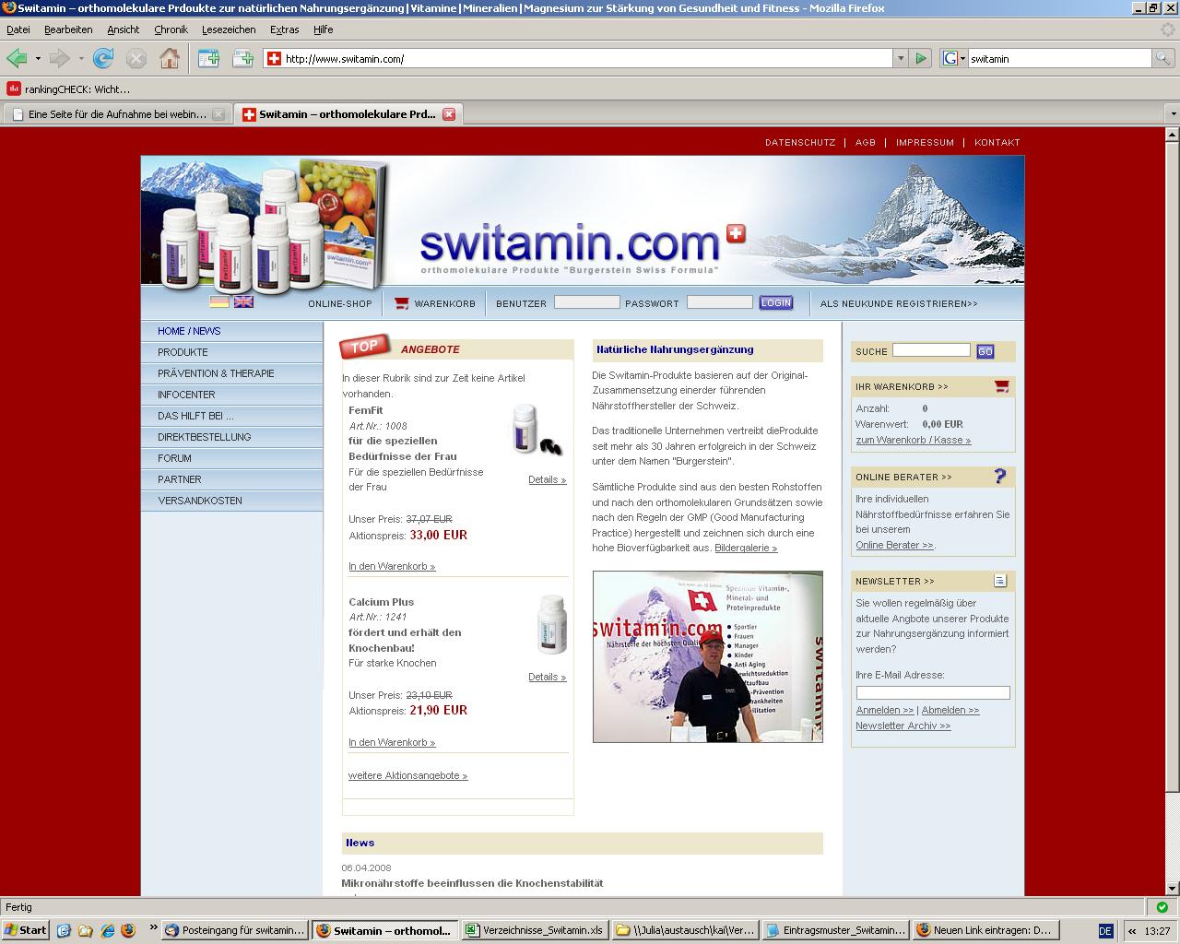
Task: Open the Ansicht menu
Action: tap(124, 29)
